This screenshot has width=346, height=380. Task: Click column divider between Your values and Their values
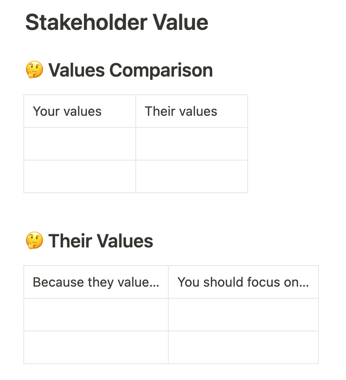pyautogui.click(x=136, y=112)
